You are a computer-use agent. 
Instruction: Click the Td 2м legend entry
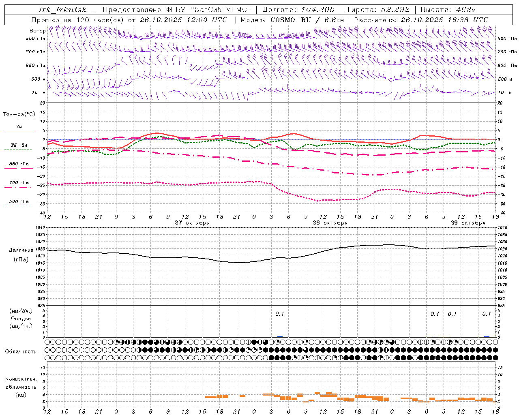coord(19,145)
